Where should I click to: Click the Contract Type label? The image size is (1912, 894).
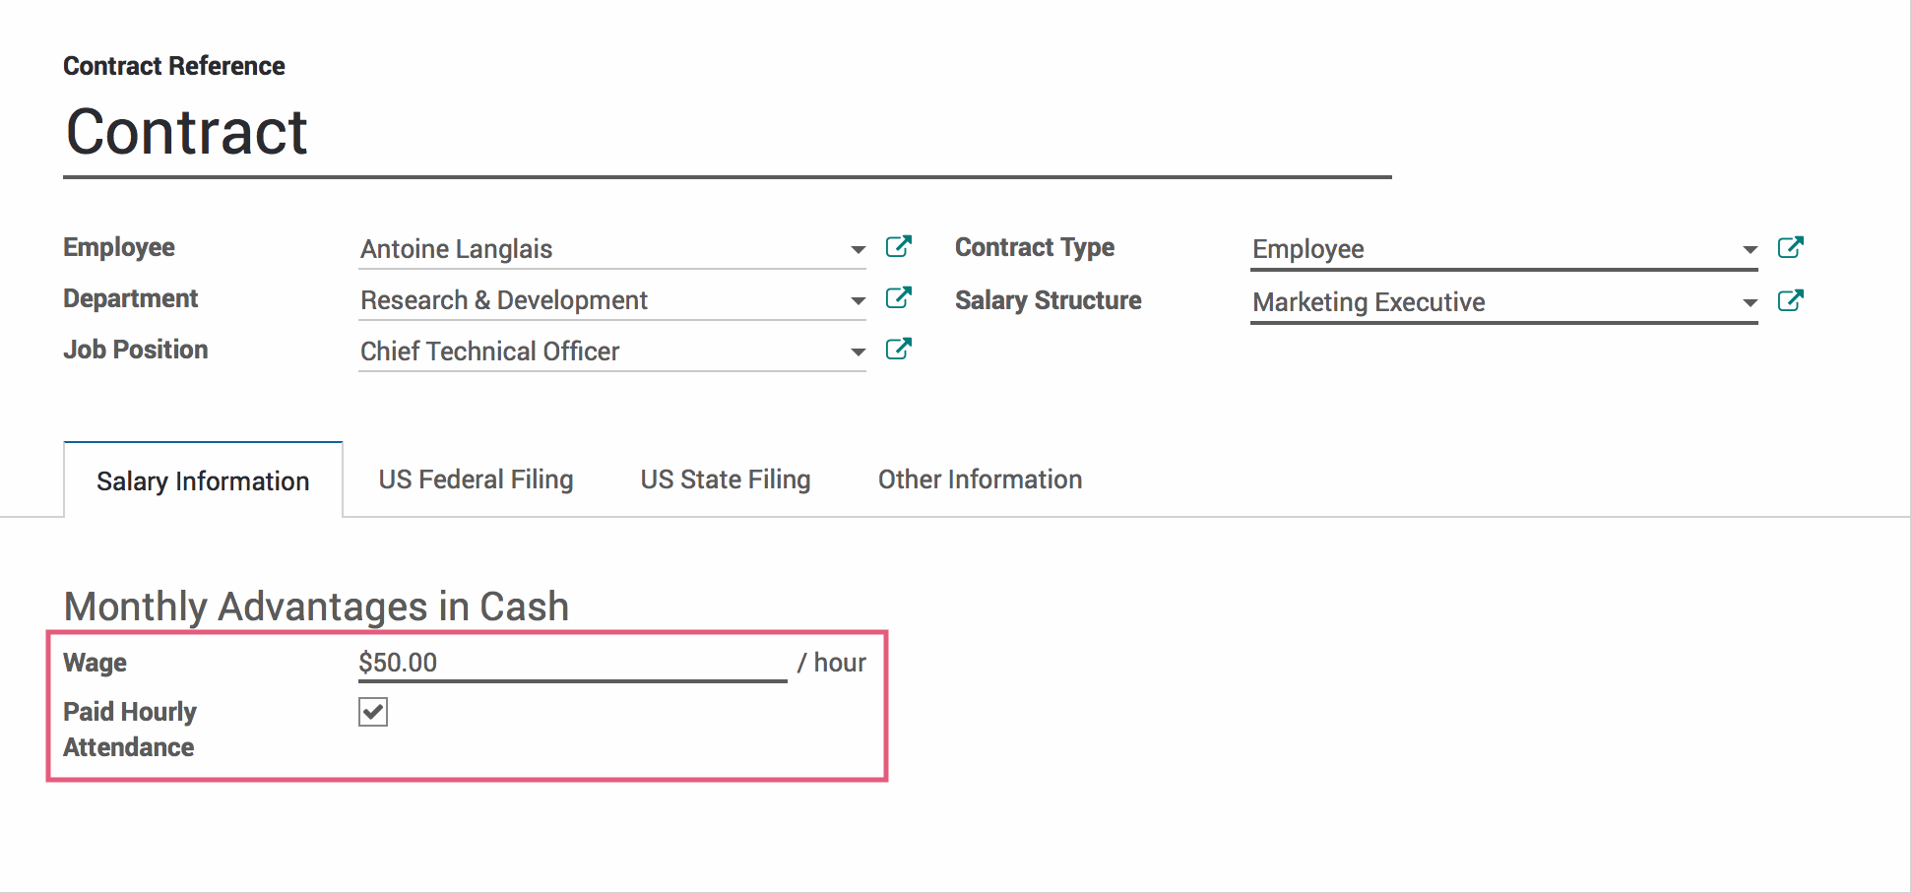pyautogui.click(x=1034, y=247)
